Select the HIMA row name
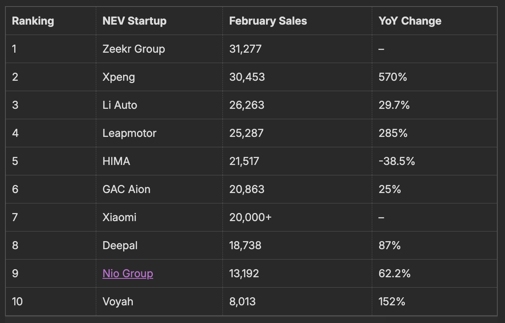Screen dimensions: 505x323 coord(116,161)
